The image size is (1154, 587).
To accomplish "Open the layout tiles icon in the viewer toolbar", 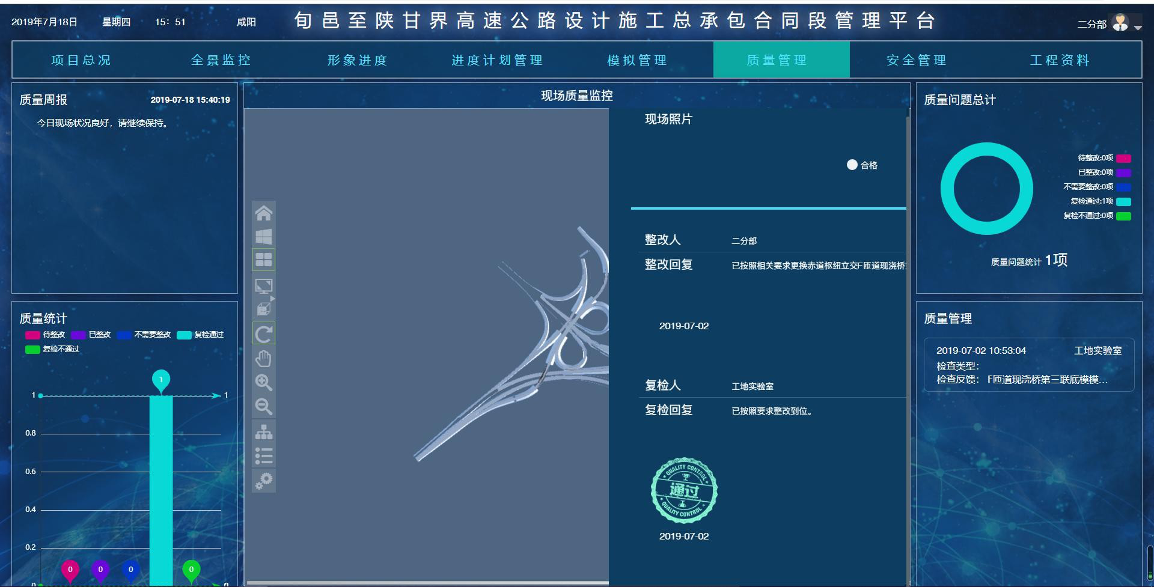I will [264, 260].
